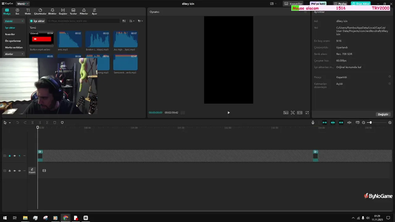Image resolution: width=395 pixels, height=222 pixels.
Task: Toggle lock on the upper track
Action: [10, 156]
